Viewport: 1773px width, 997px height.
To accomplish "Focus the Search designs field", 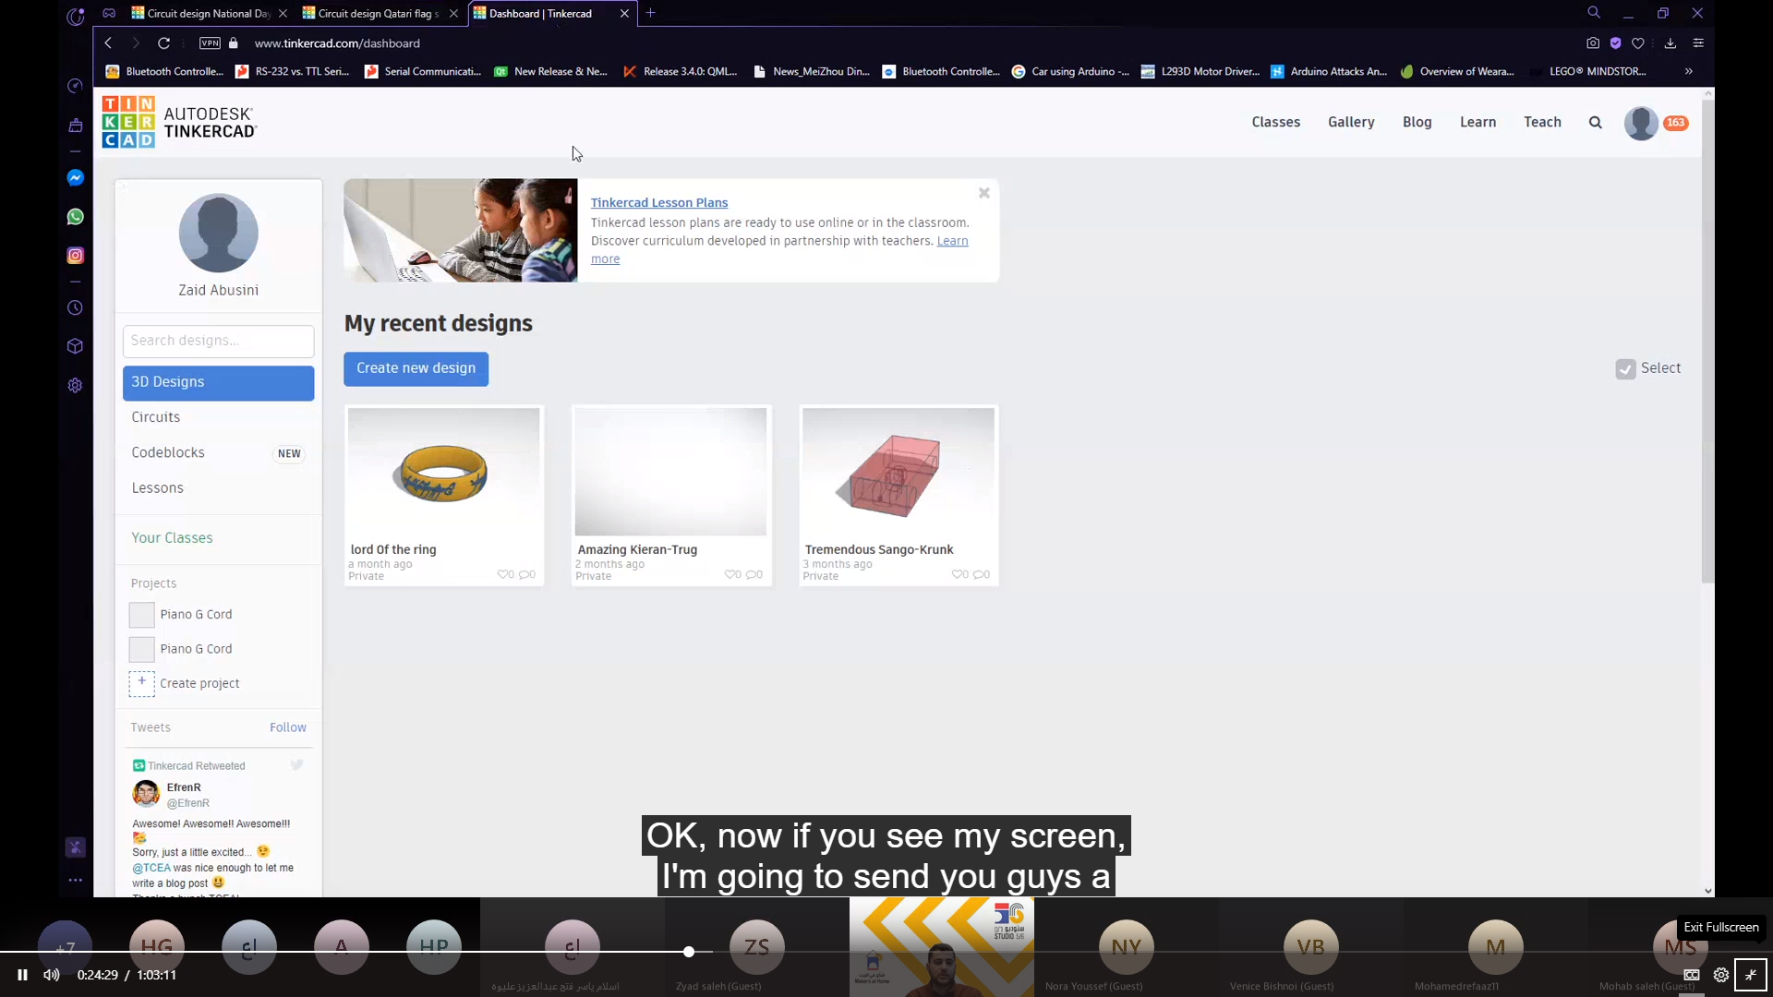I will pyautogui.click(x=218, y=341).
